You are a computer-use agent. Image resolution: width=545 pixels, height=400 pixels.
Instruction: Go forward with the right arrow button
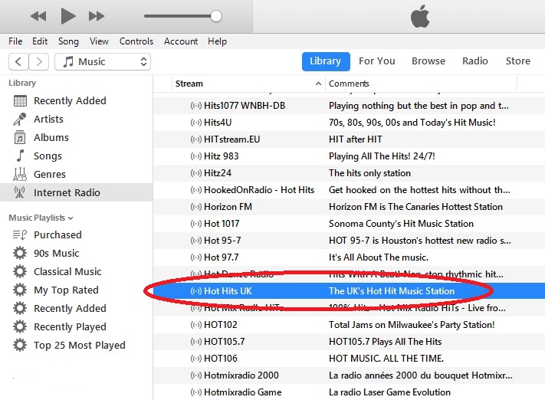tap(38, 62)
